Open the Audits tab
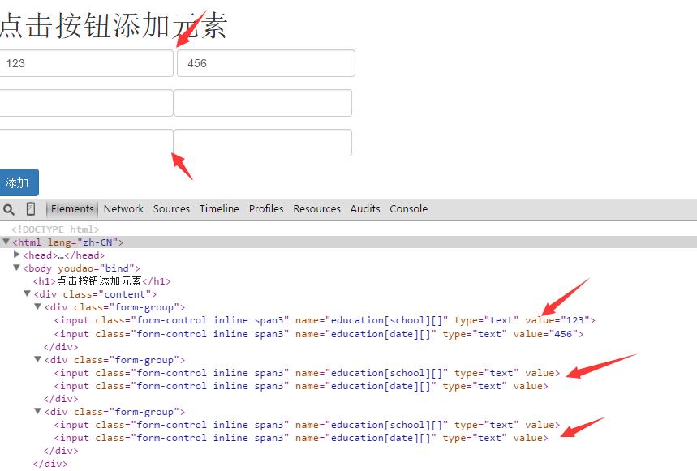Image resolution: width=697 pixels, height=471 pixels. [x=365, y=208]
